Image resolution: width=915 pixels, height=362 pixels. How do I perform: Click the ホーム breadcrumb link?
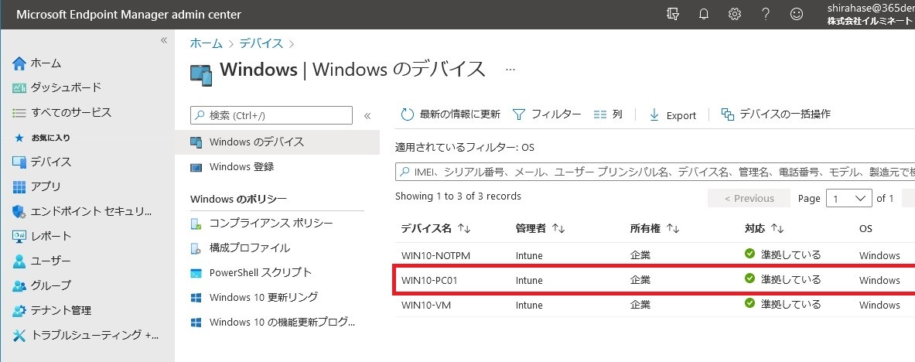207,43
